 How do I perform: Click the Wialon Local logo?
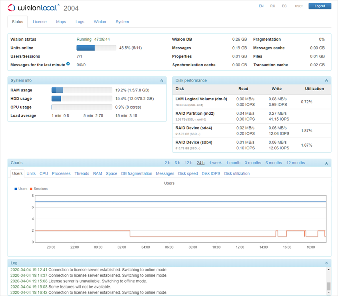[x=34, y=8]
